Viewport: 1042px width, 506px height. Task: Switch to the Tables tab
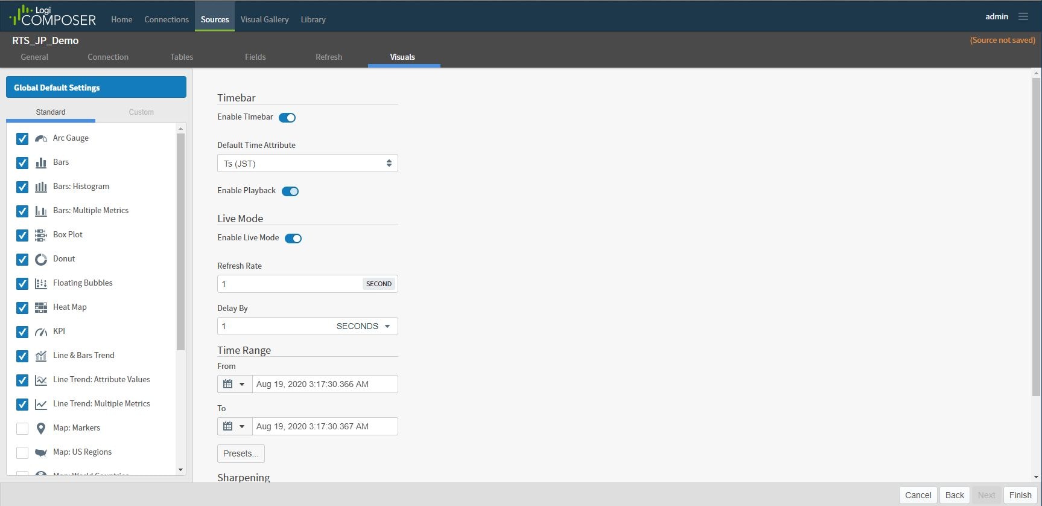click(182, 57)
